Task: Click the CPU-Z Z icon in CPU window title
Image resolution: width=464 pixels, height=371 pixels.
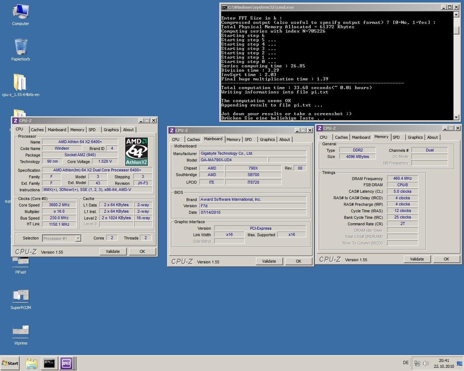Action: (16, 121)
